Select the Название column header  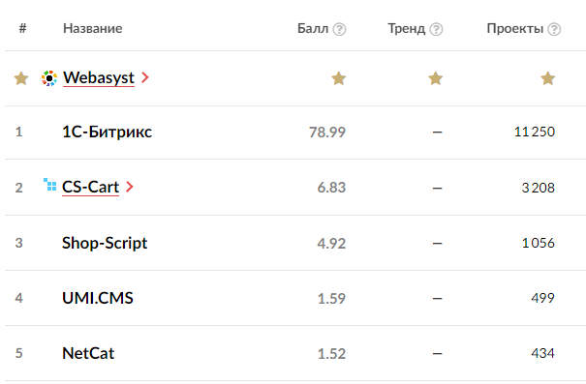pyautogui.click(x=93, y=28)
